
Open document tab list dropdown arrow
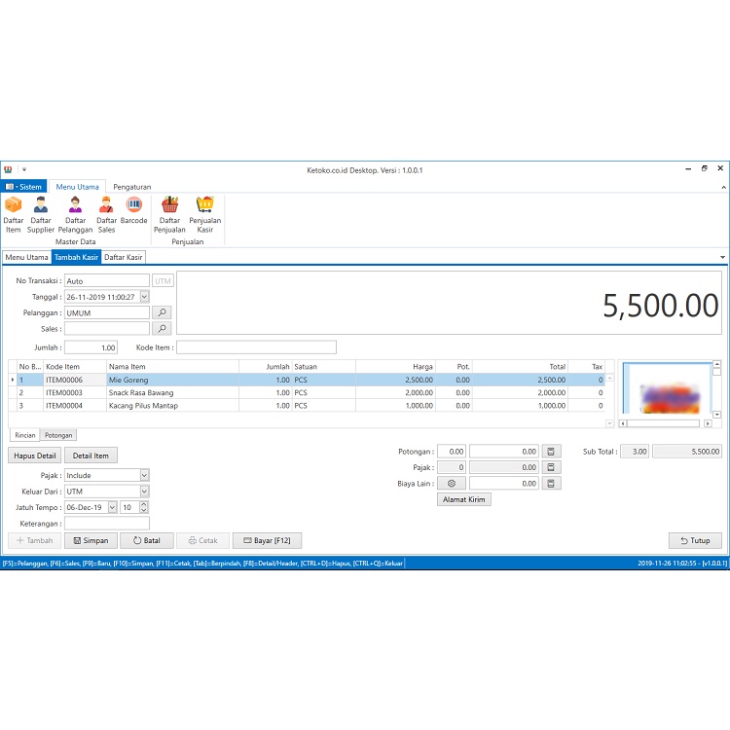[x=722, y=257]
